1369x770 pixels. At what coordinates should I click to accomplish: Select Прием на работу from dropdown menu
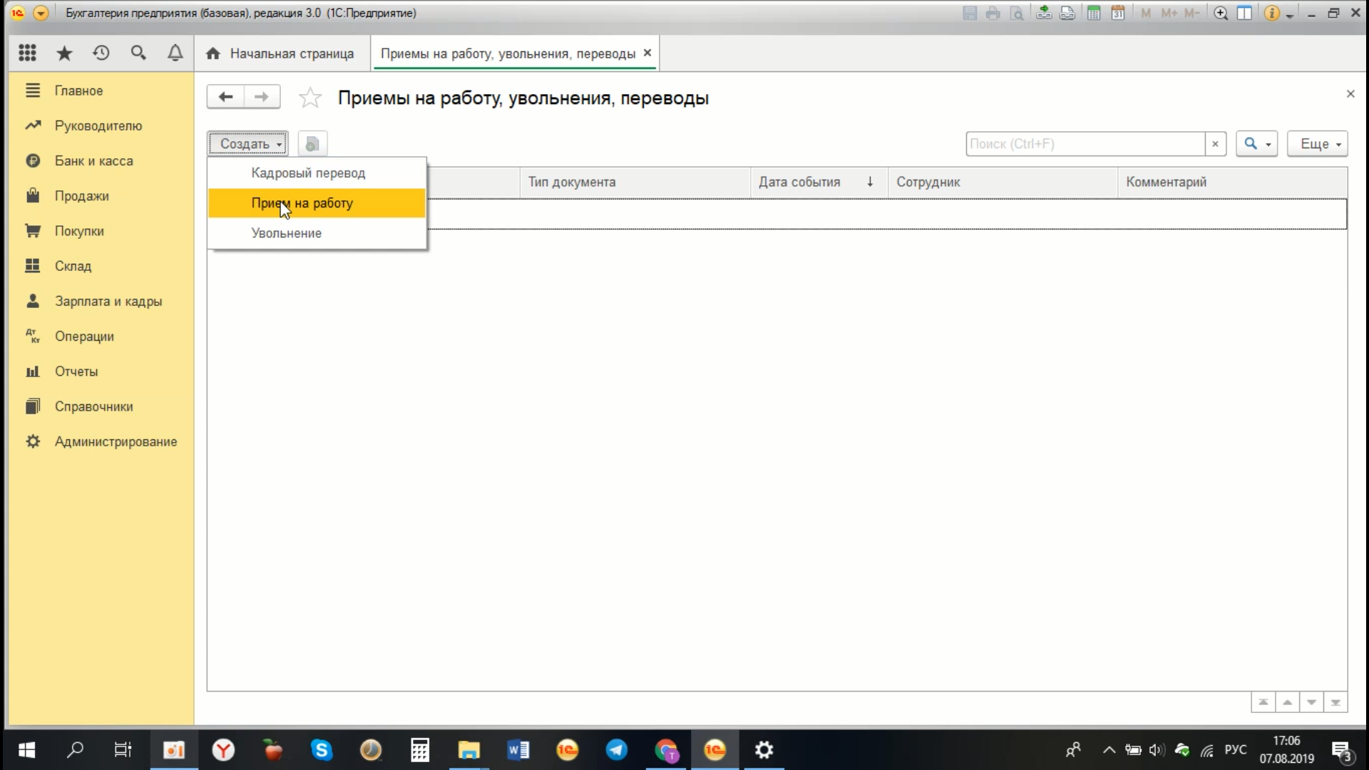click(x=302, y=202)
